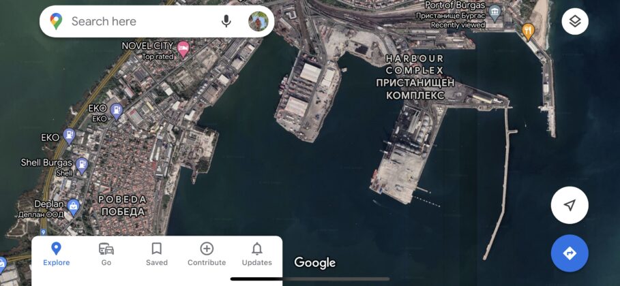Switch to the Go tab
Viewport: 620px width, 286px height.
click(x=106, y=254)
